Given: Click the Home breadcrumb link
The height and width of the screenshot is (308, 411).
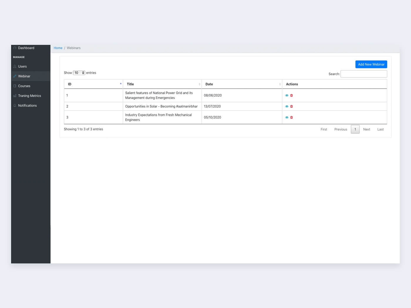Looking at the screenshot, I should (58, 48).
